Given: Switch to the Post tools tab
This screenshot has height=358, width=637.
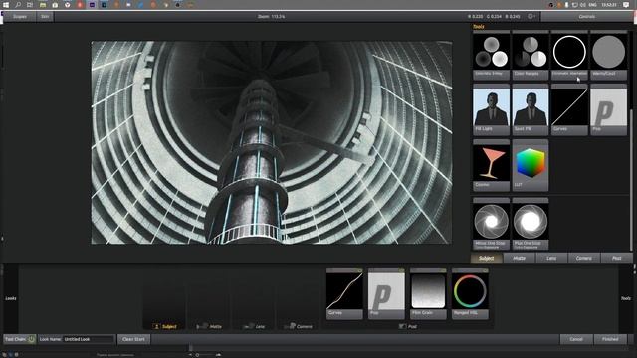Looking at the screenshot, I should (x=616, y=258).
